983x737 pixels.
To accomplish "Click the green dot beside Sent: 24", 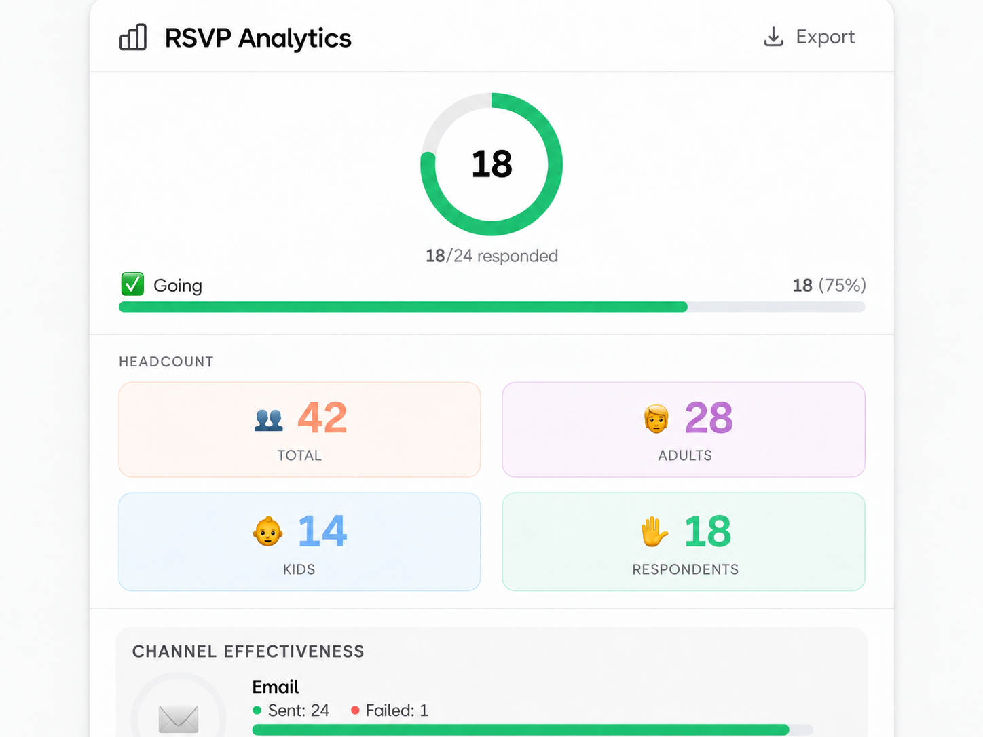I will pos(257,711).
